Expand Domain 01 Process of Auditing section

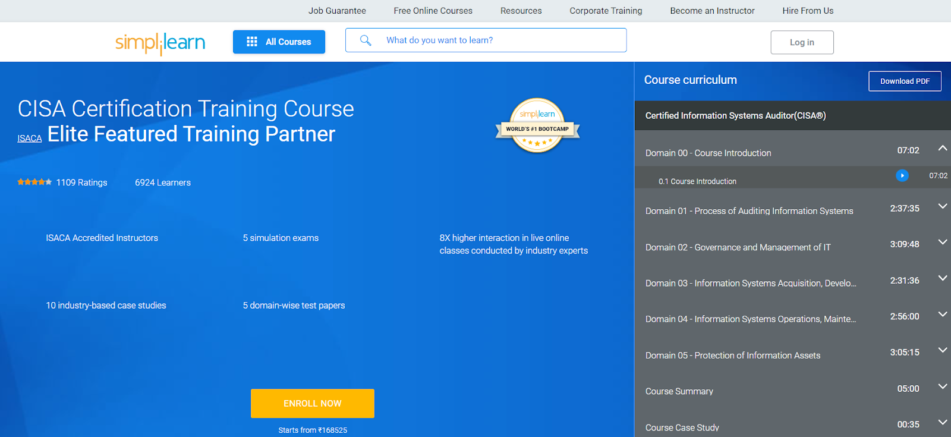tap(943, 206)
